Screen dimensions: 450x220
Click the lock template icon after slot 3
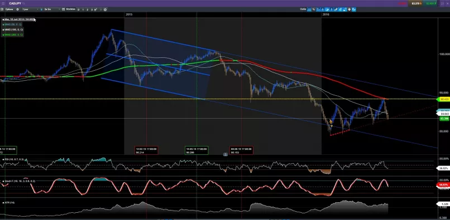[95, 9]
